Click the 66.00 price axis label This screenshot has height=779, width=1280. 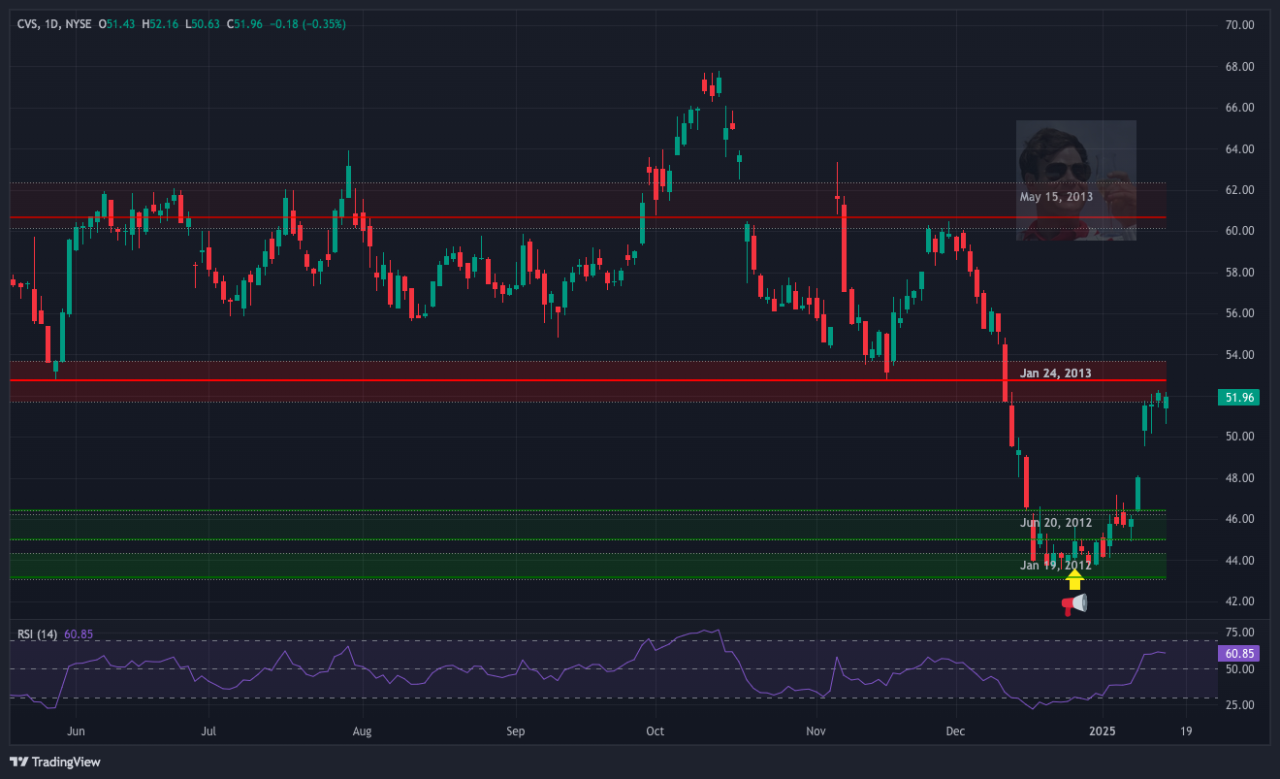coord(1240,108)
